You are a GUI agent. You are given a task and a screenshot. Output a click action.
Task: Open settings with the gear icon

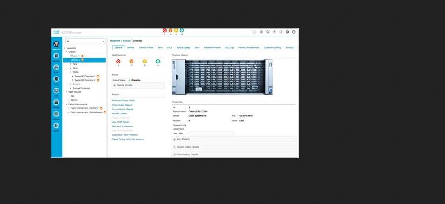click(x=287, y=32)
